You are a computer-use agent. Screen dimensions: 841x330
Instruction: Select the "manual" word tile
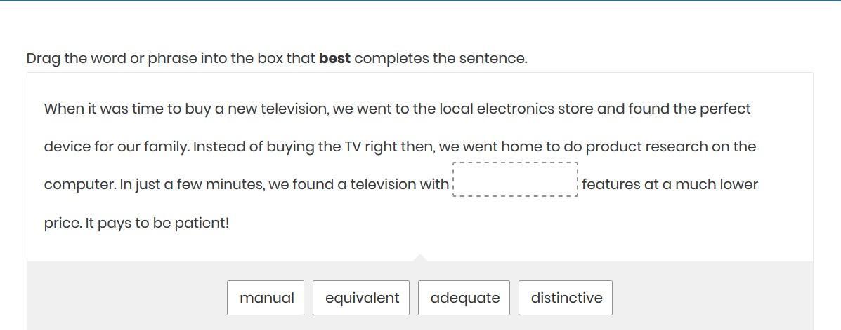[266, 298]
